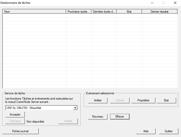Click Arrêter in the Evénement sélectionné group
Viewport: 181px width, 137px height.
pyautogui.click(x=98, y=100)
